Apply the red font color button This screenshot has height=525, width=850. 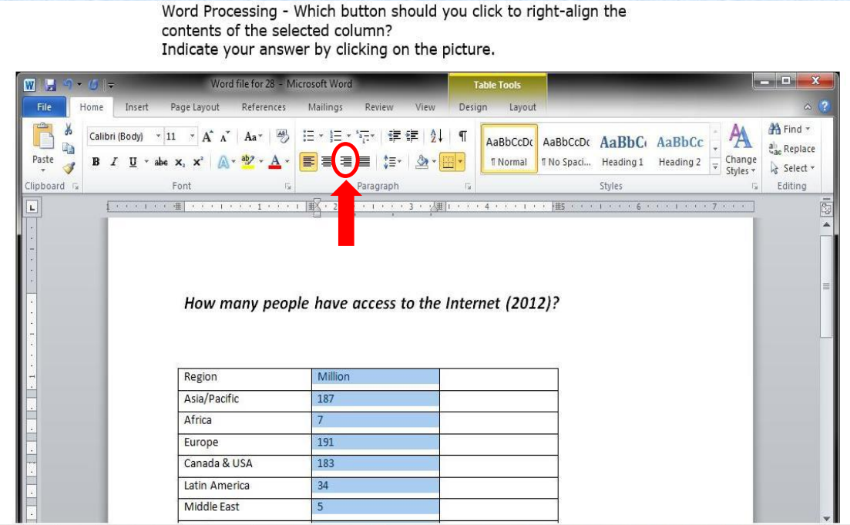click(275, 162)
